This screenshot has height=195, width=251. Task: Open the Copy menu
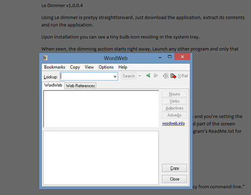tap(75, 67)
